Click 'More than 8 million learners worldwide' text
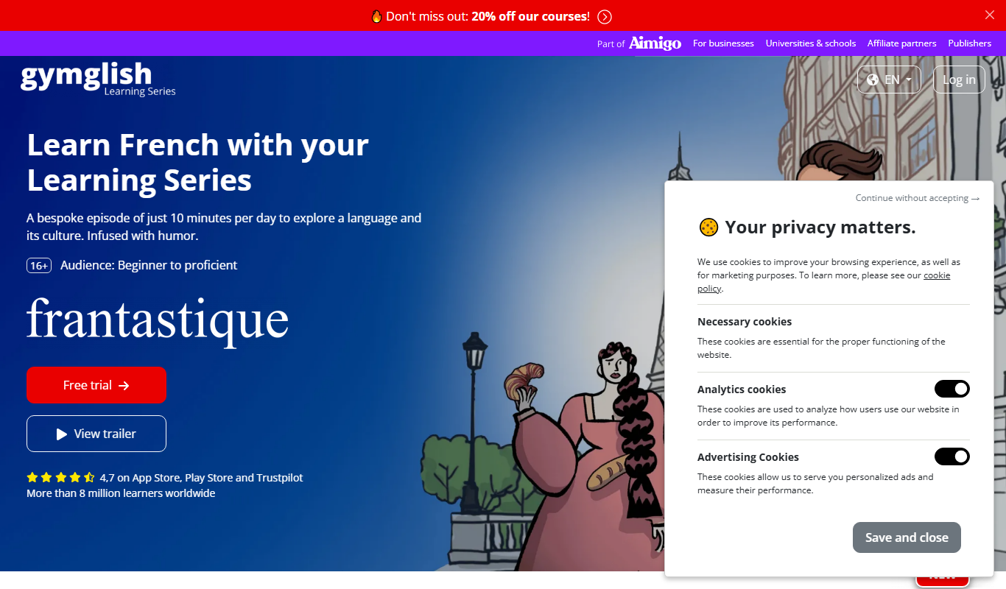 pyautogui.click(x=121, y=493)
